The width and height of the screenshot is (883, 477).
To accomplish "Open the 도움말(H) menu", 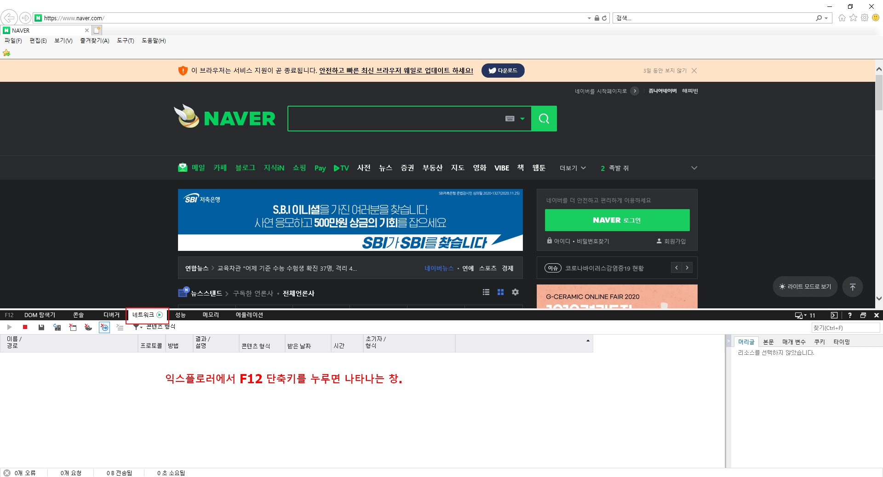I will click(x=154, y=41).
